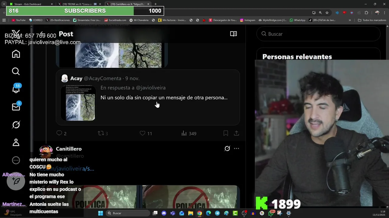Open @javioliveira mention link
This screenshot has width=389, height=218.
point(151,88)
